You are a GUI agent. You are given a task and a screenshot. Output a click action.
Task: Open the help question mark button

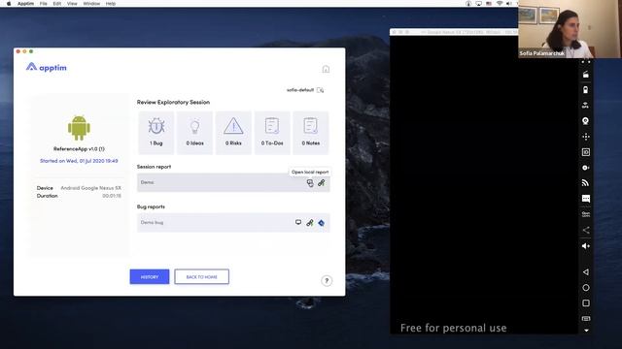327,281
